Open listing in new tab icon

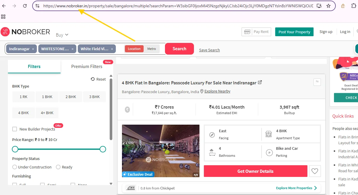point(260,83)
